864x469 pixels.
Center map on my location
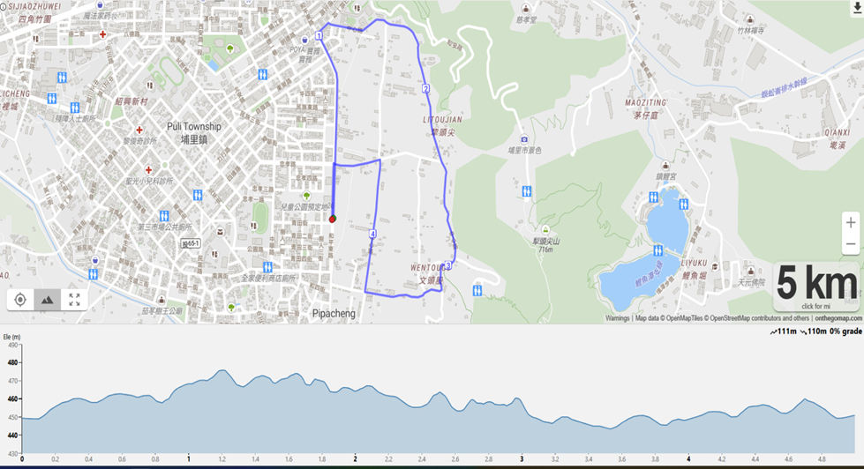[x=20, y=300]
